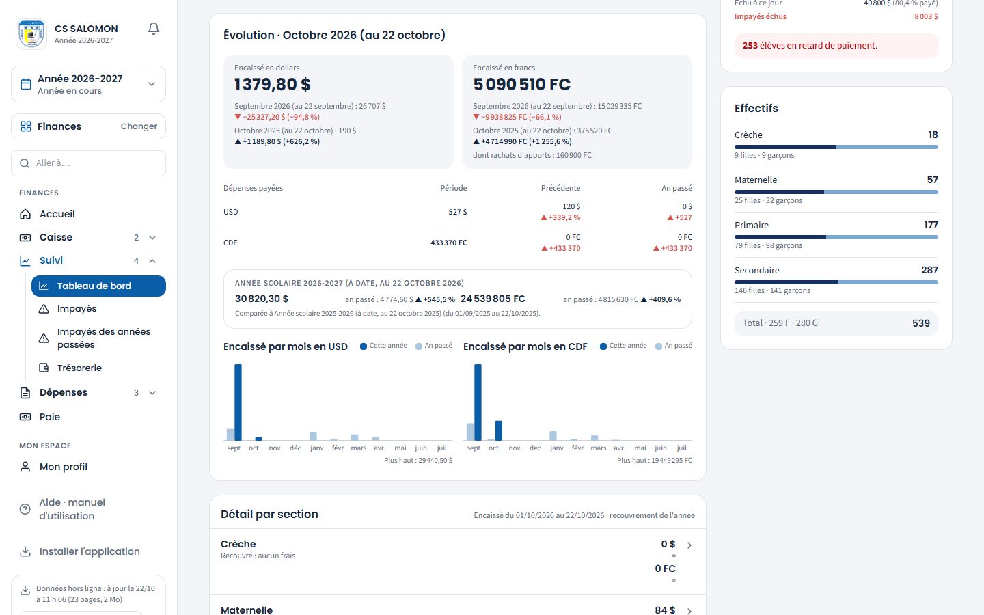
Task: Open Tableau de bord page
Action: point(98,286)
